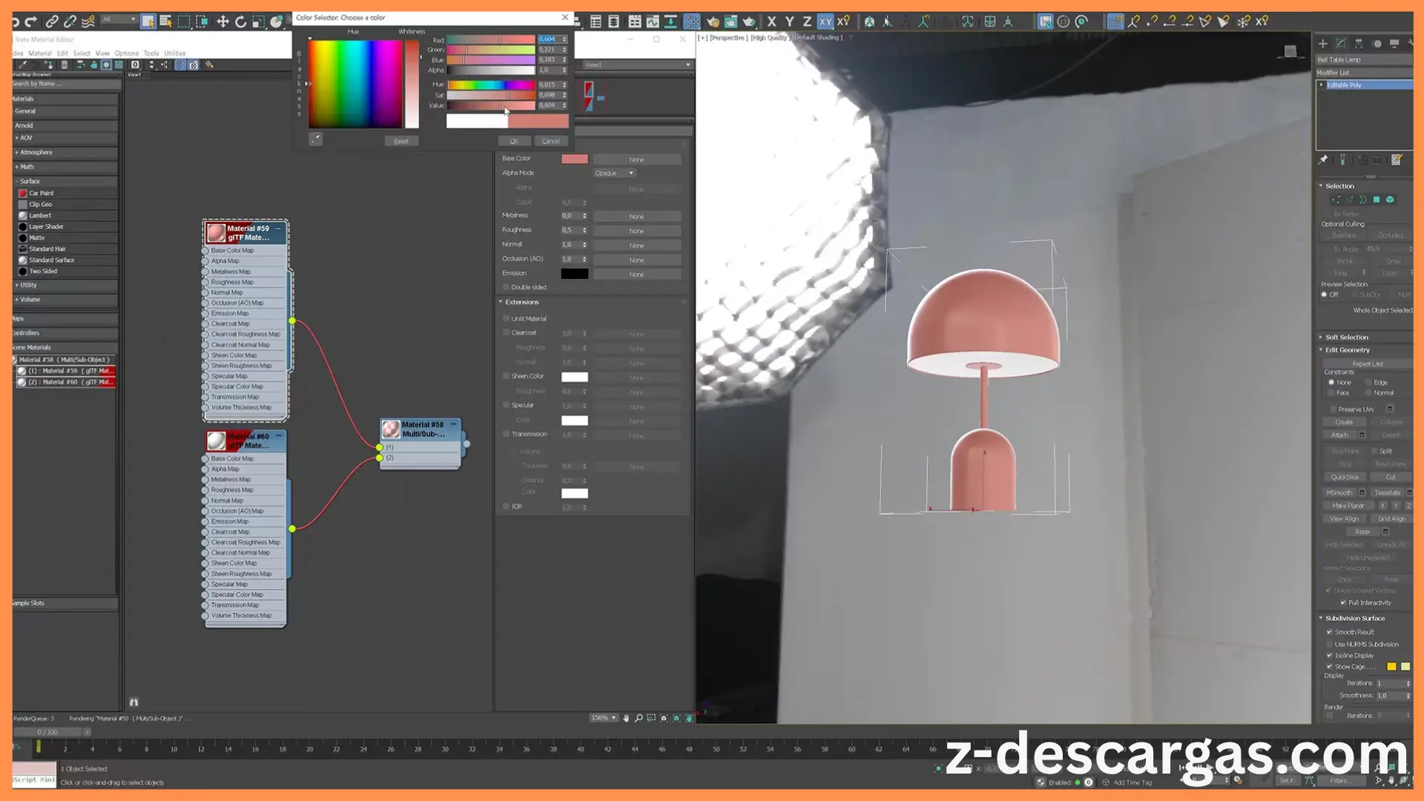Open the Alpha Mode Opaque dropdown
The width and height of the screenshot is (1424, 801).
pyautogui.click(x=615, y=173)
